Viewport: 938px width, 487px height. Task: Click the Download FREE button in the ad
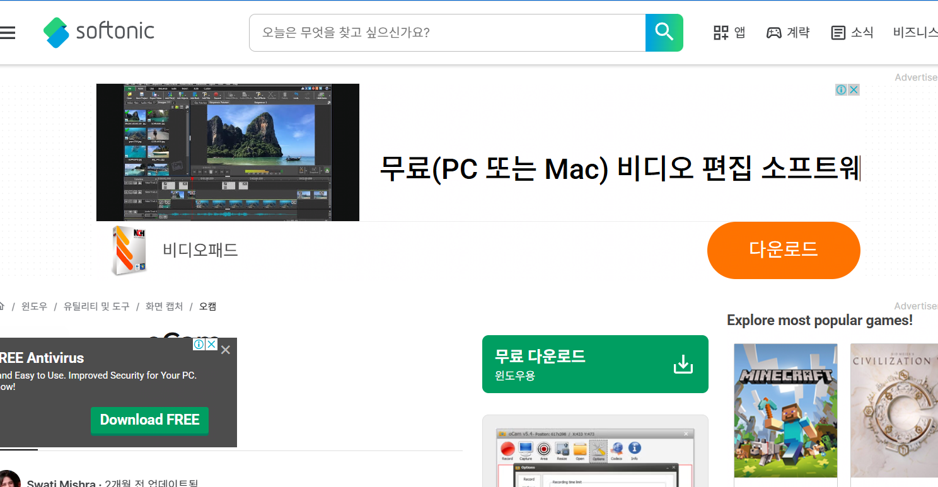coord(149,420)
